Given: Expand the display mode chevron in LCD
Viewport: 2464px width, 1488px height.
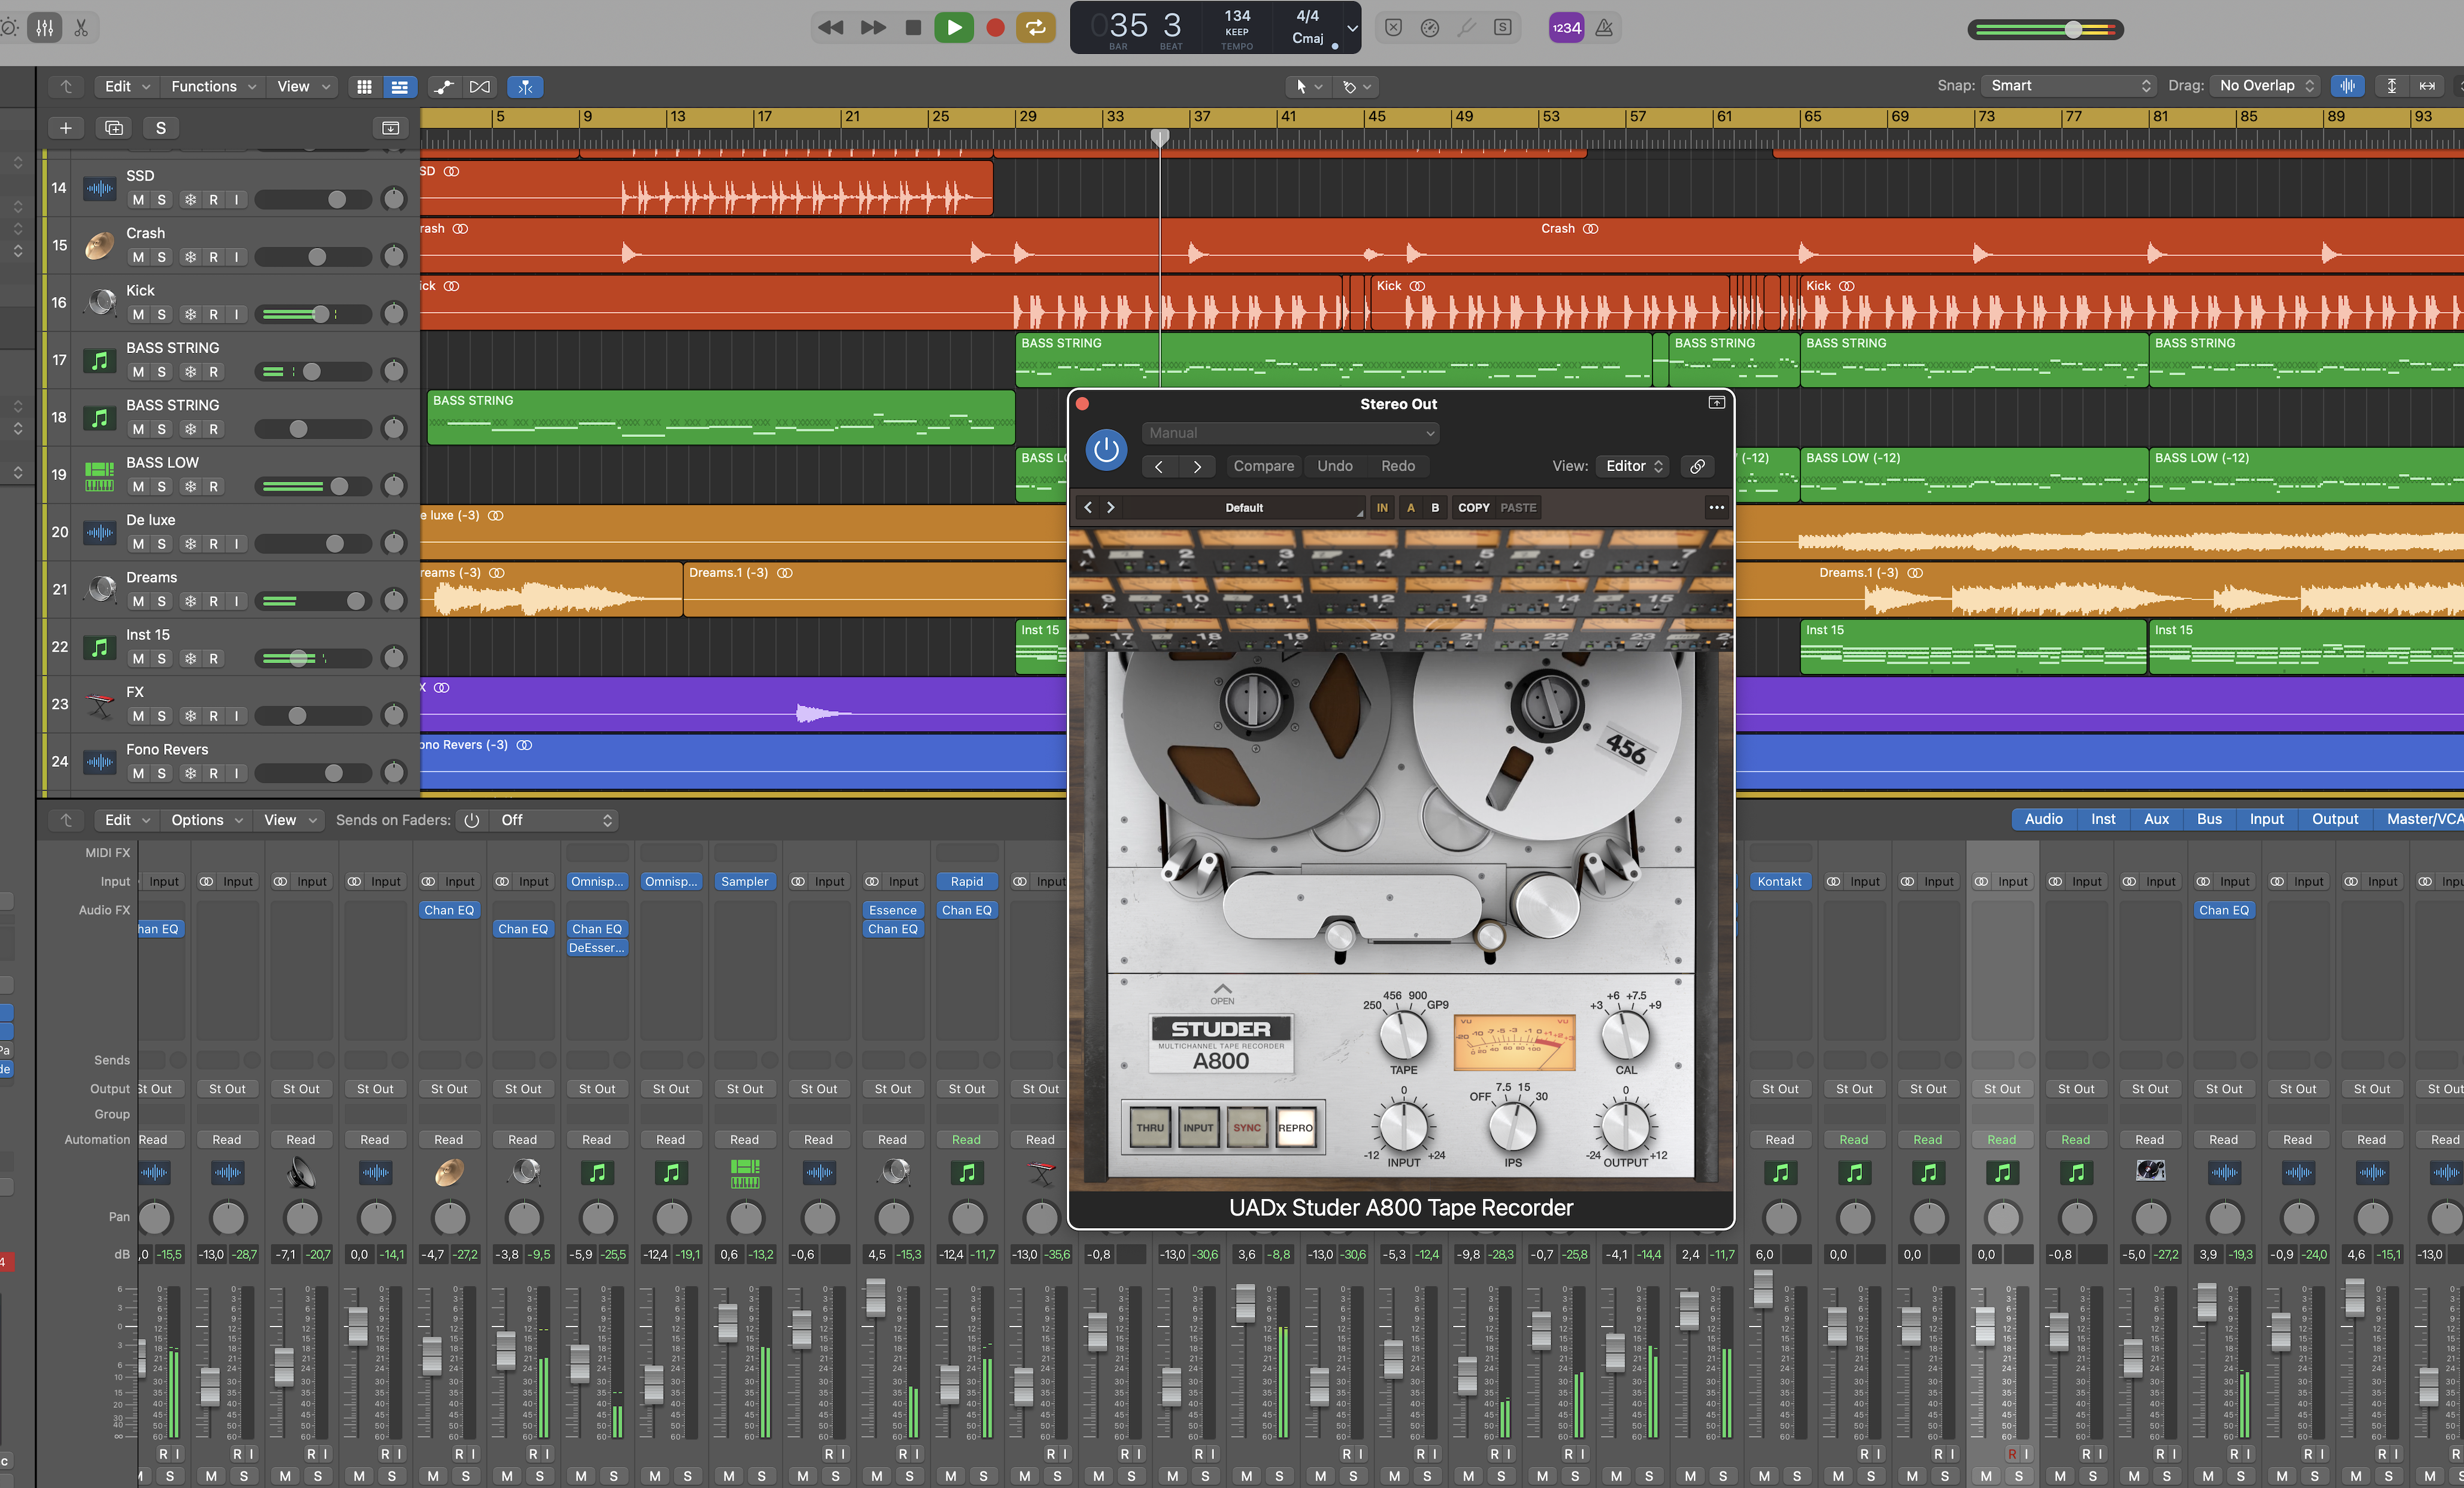Looking at the screenshot, I should tap(1352, 28).
